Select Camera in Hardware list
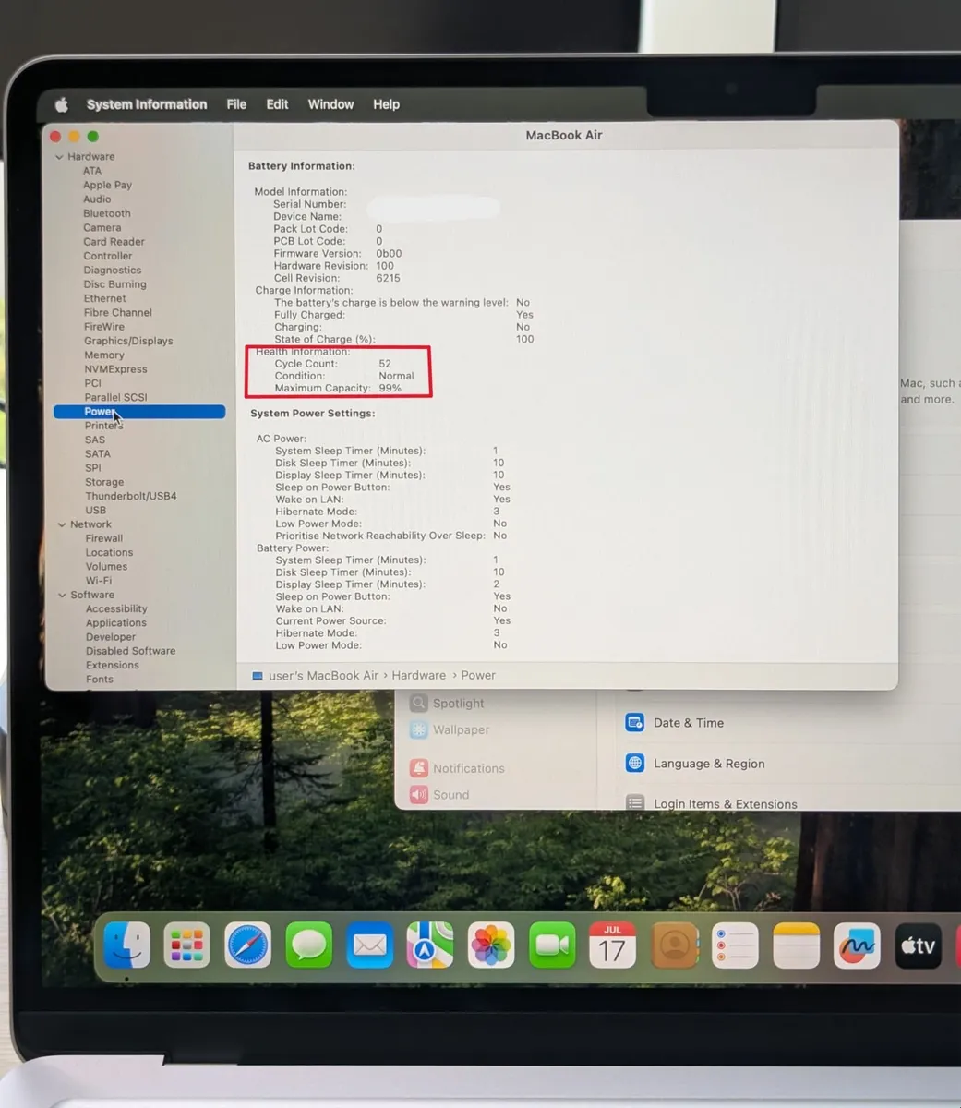961x1108 pixels. click(102, 227)
